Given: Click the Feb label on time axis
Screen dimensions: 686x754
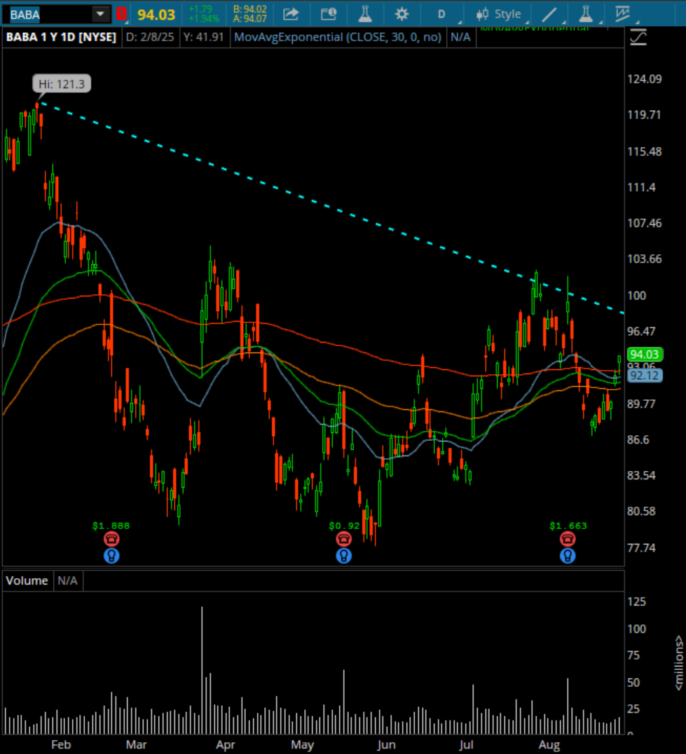Looking at the screenshot, I should pos(61,745).
